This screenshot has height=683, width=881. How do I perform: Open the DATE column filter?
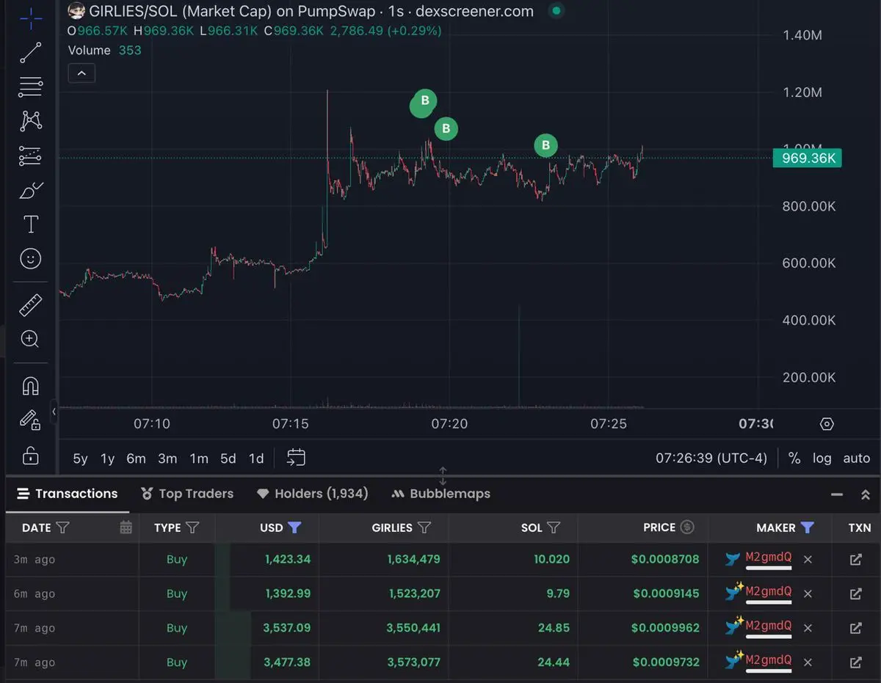tap(63, 527)
